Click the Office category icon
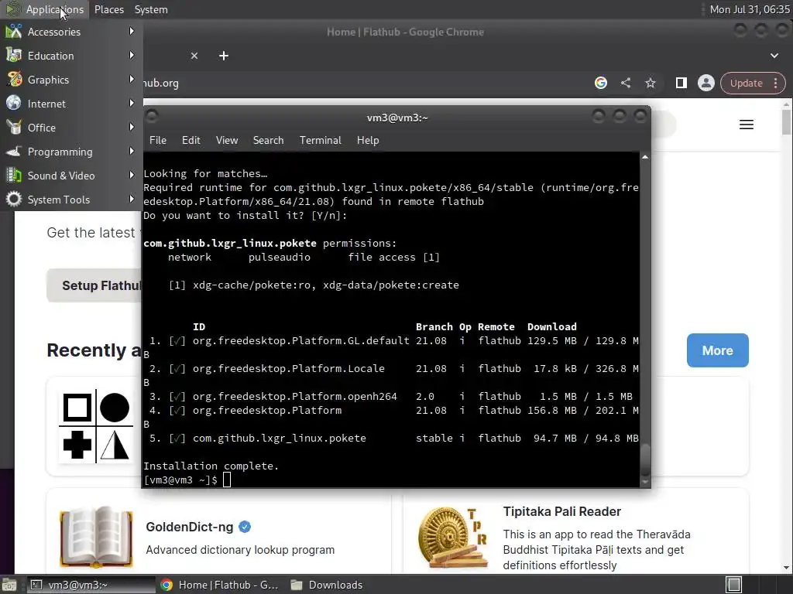Screen dimensions: 793x594 point(14,128)
